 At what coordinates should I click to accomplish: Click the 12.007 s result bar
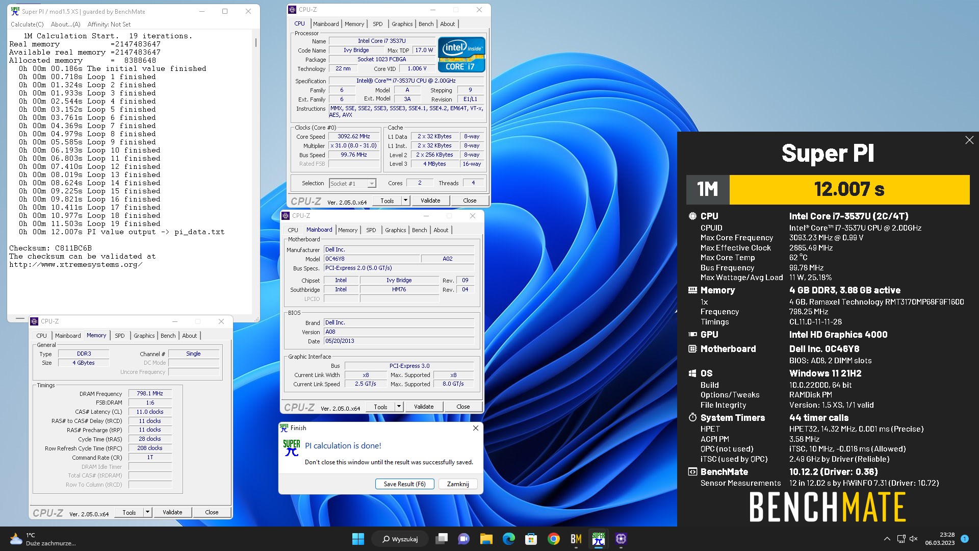pos(849,189)
